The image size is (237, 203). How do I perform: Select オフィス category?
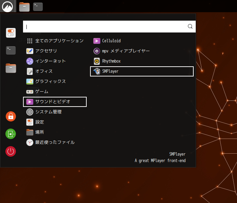[x=55, y=71]
